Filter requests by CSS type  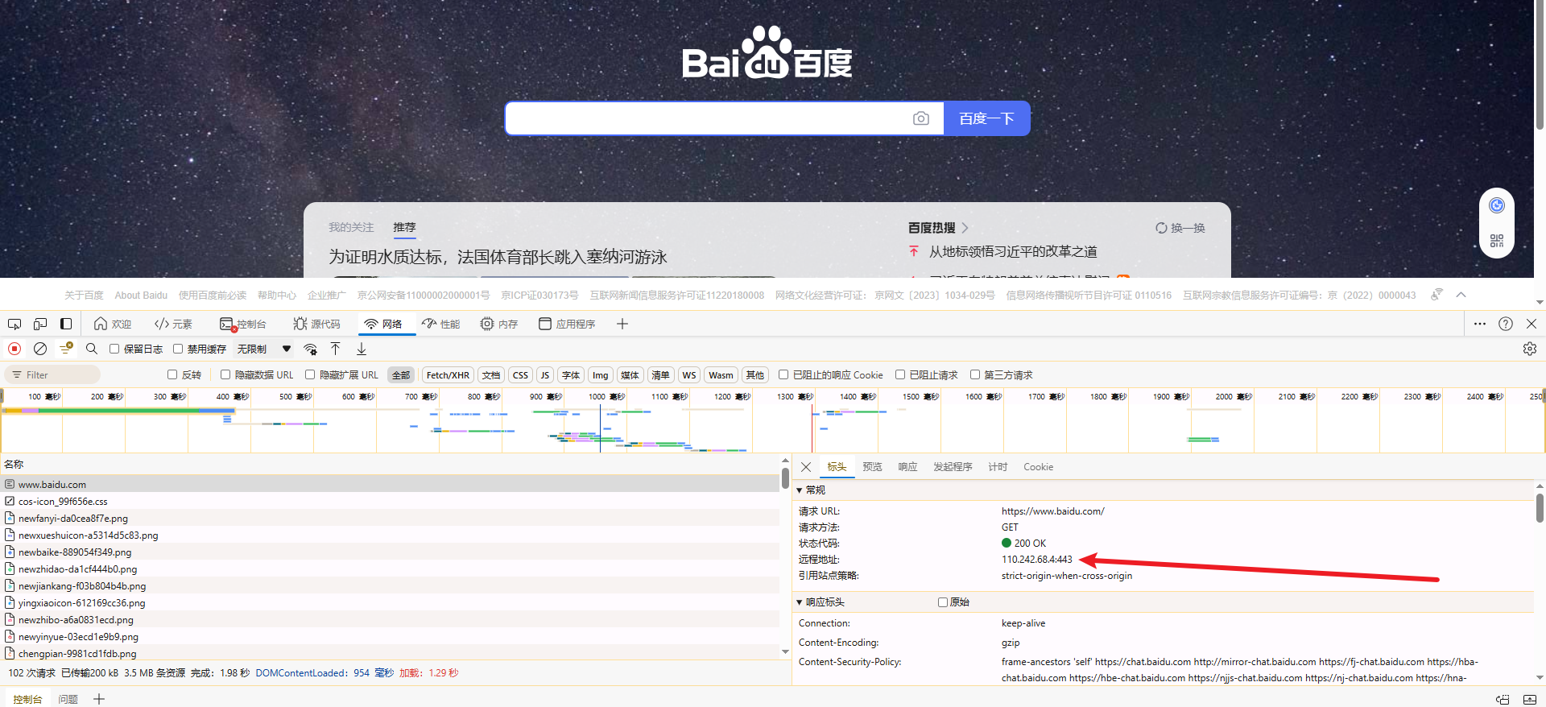coord(521,374)
